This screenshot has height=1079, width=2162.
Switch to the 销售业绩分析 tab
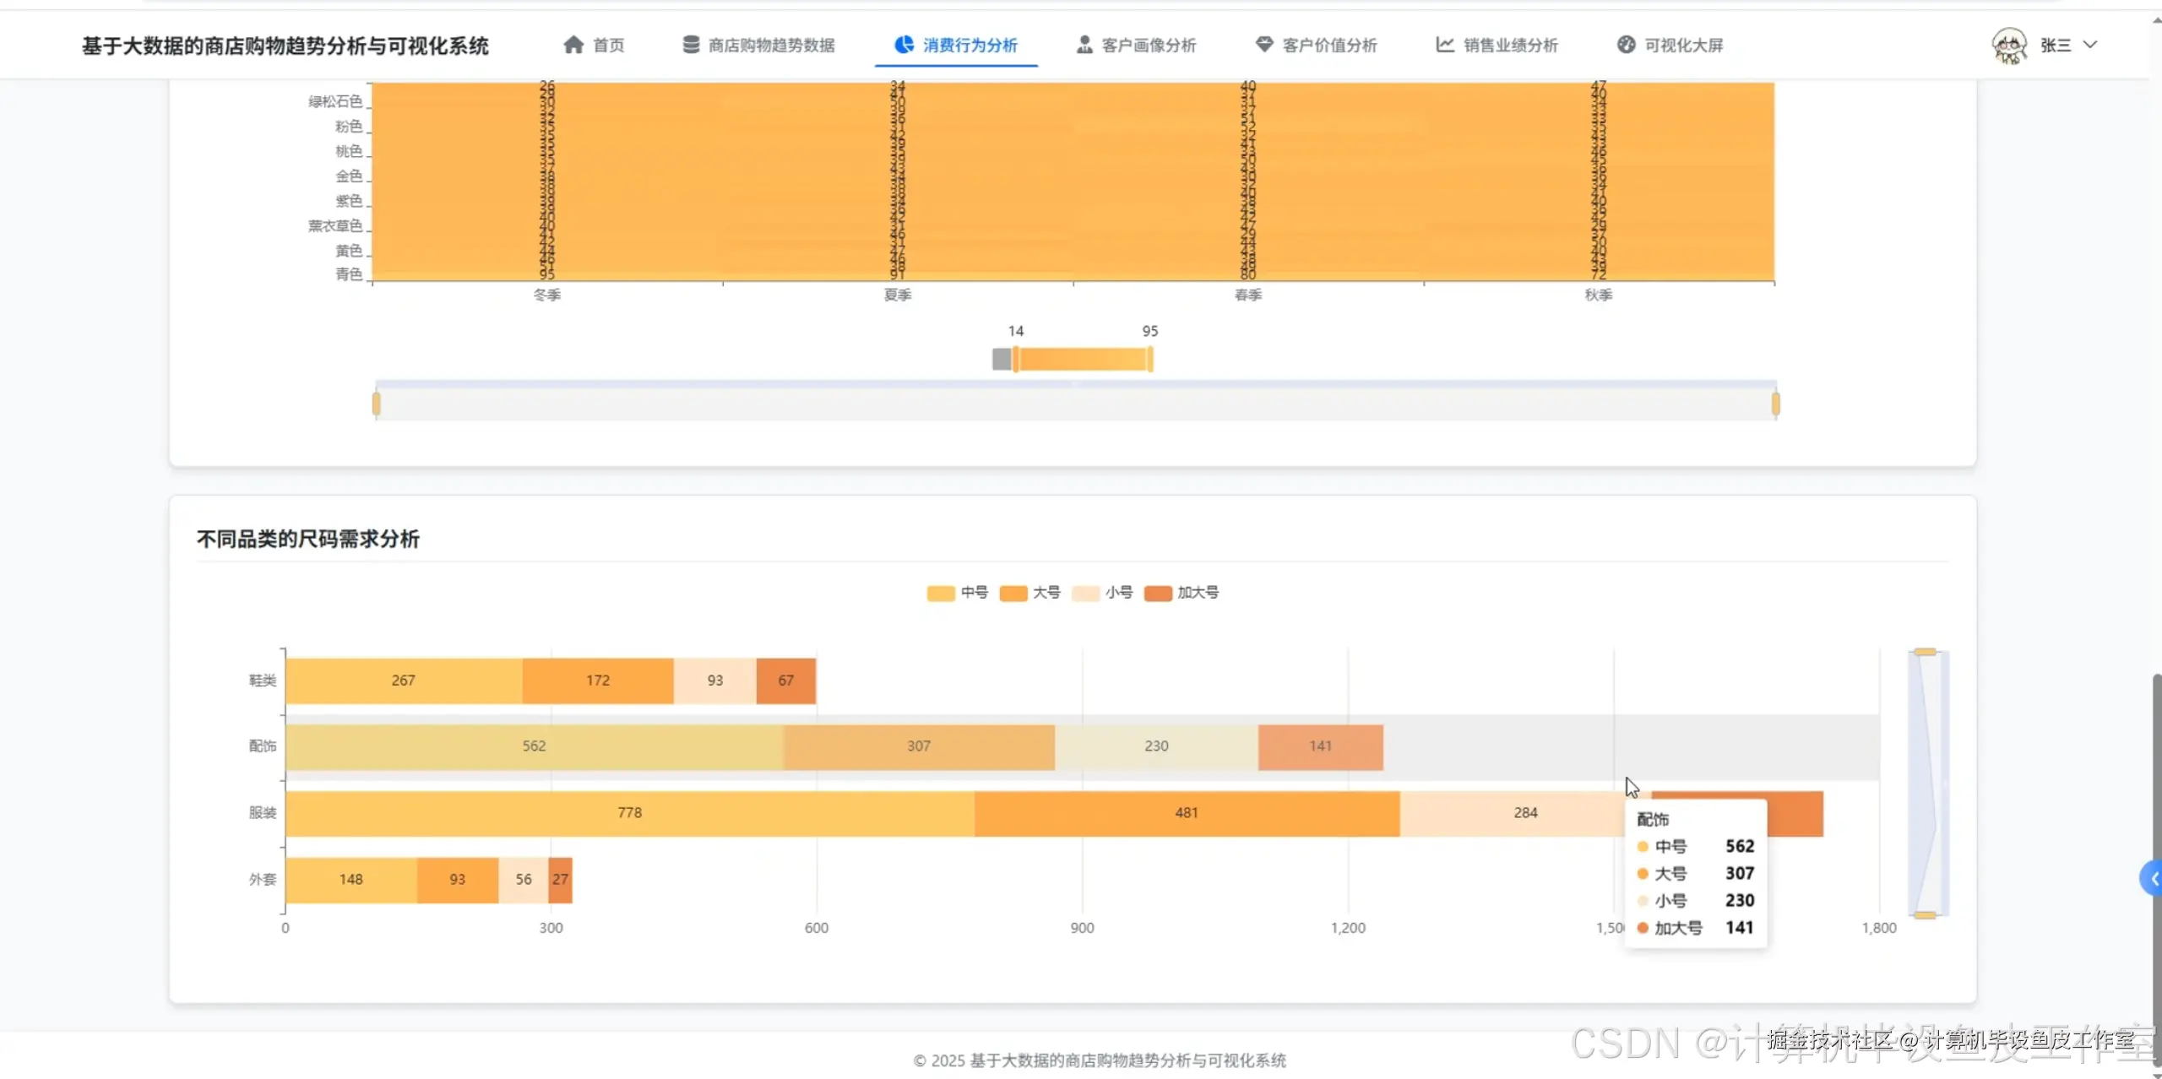1509,45
